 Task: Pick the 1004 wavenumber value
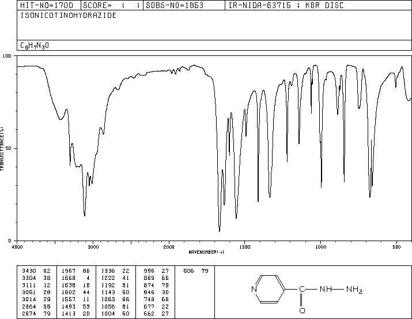tap(108, 314)
